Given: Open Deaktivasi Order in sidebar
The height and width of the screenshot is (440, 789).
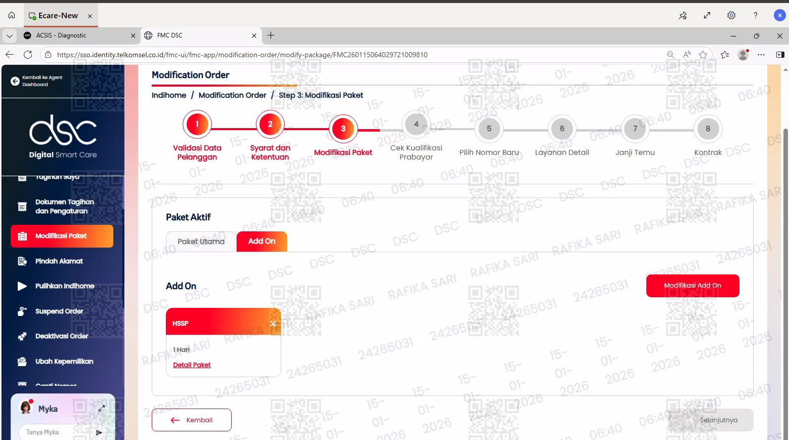Looking at the screenshot, I should click(x=62, y=336).
